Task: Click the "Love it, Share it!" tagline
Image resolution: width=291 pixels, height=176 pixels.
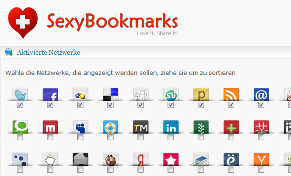Action: coord(157,33)
